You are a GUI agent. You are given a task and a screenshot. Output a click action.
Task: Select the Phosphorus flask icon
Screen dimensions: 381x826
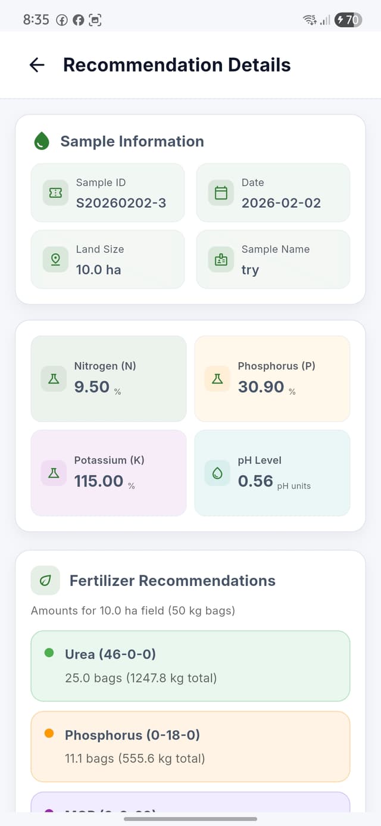pyautogui.click(x=217, y=378)
